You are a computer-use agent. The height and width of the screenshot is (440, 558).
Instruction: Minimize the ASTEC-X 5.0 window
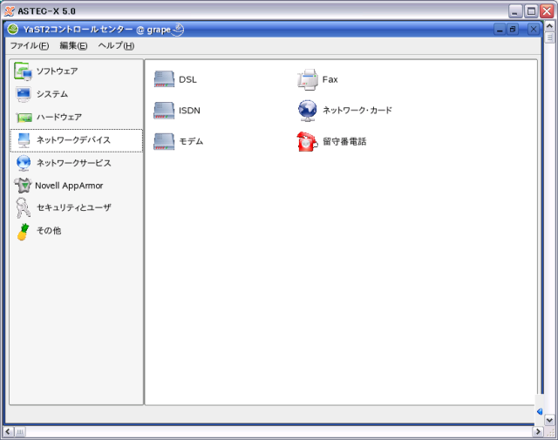[515, 11]
